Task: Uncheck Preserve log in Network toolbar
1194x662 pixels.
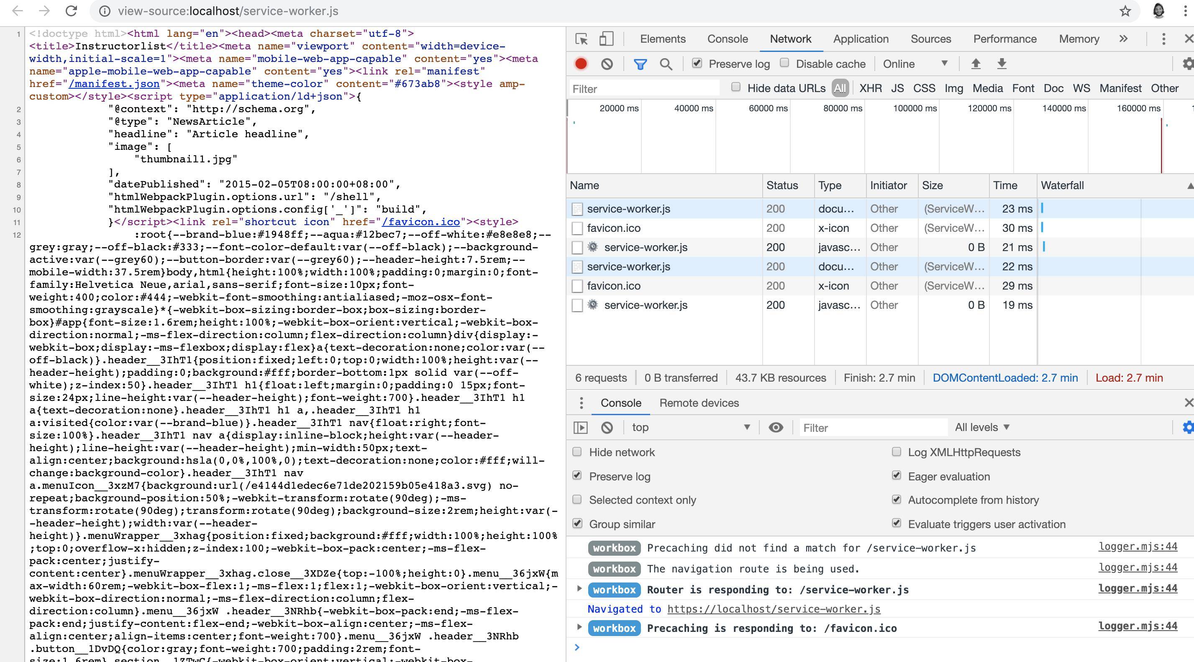Action: tap(697, 63)
